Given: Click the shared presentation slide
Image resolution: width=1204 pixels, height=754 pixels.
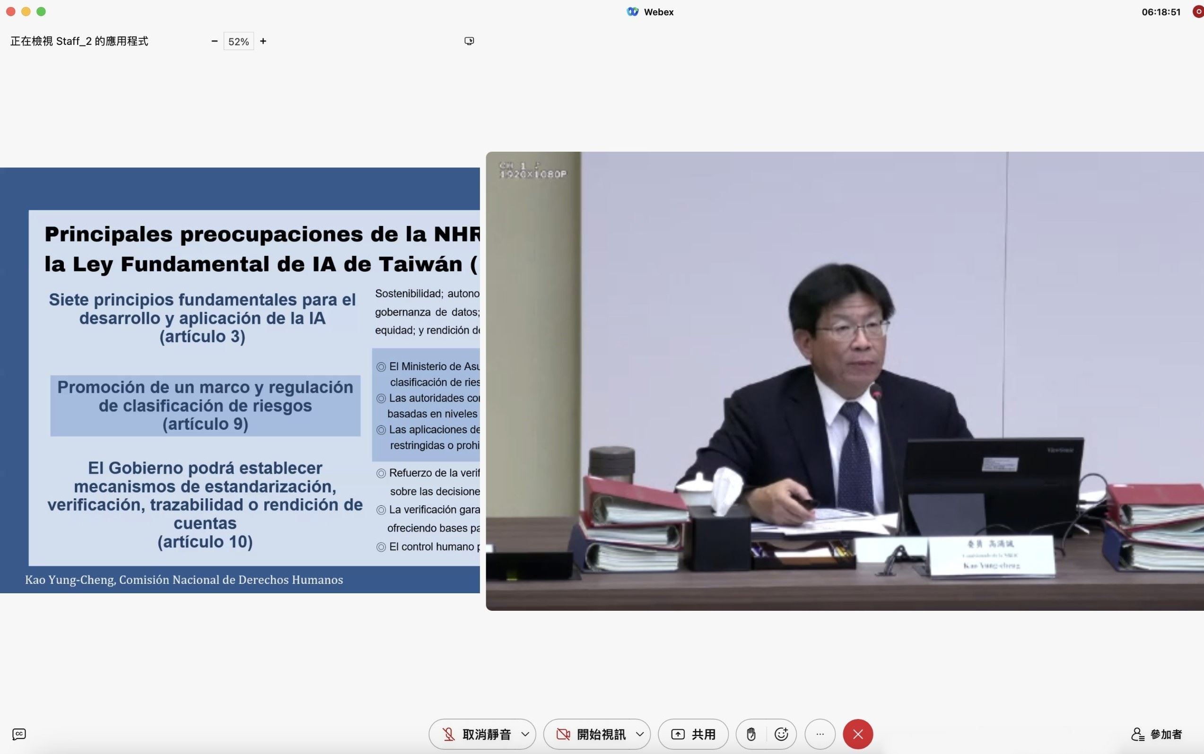Looking at the screenshot, I should pyautogui.click(x=239, y=380).
